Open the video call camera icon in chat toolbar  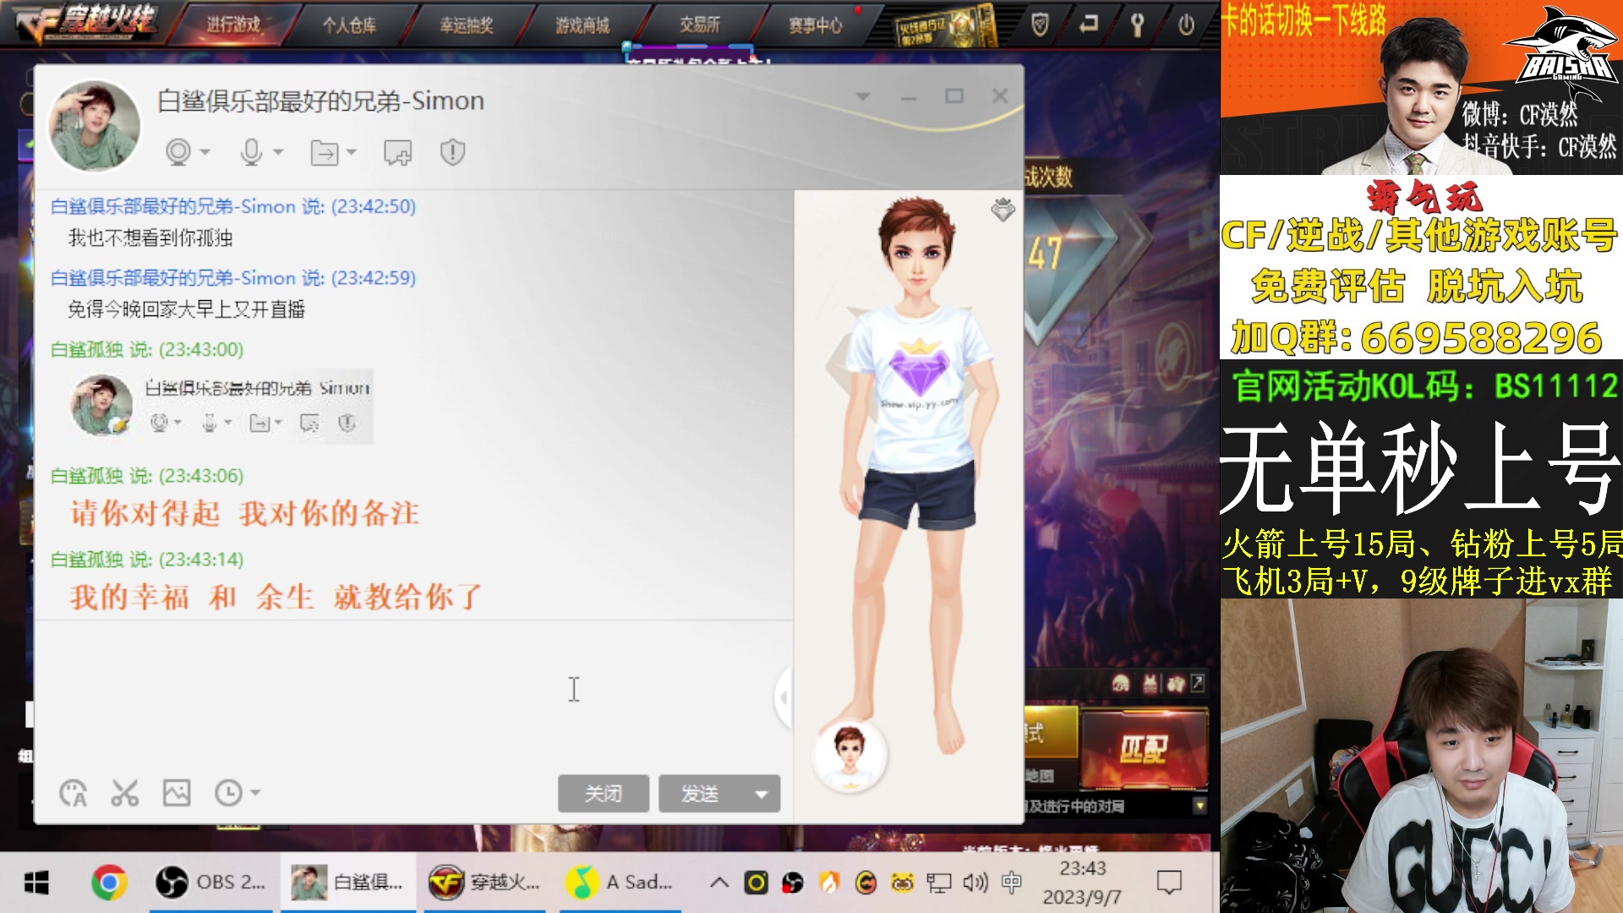click(x=178, y=152)
